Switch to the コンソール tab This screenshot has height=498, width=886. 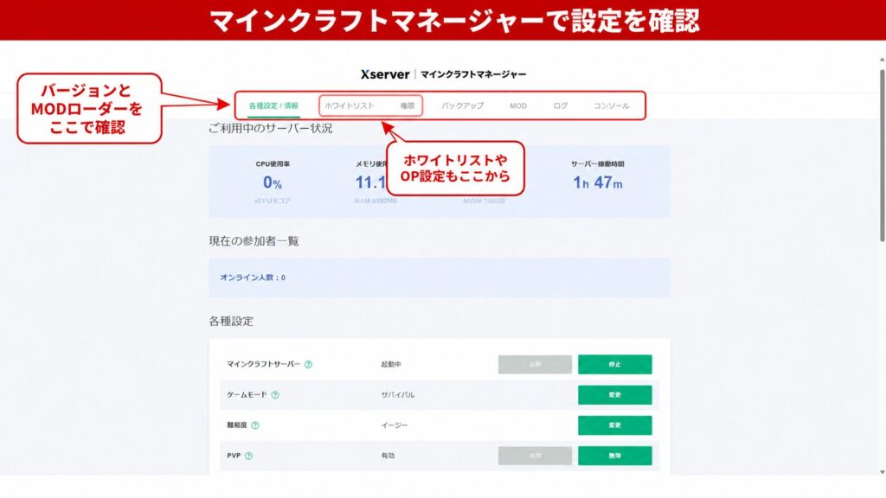click(x=611, y=105)
